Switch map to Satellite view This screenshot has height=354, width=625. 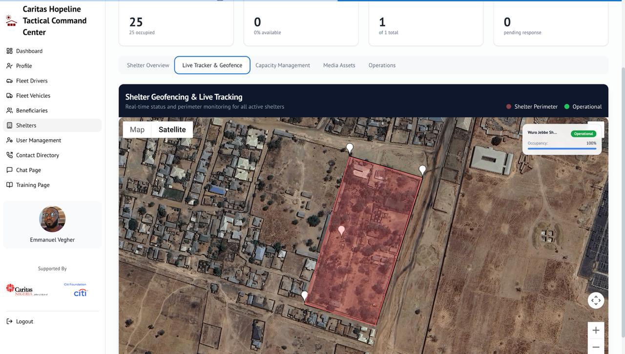click(x=172, y=129)
